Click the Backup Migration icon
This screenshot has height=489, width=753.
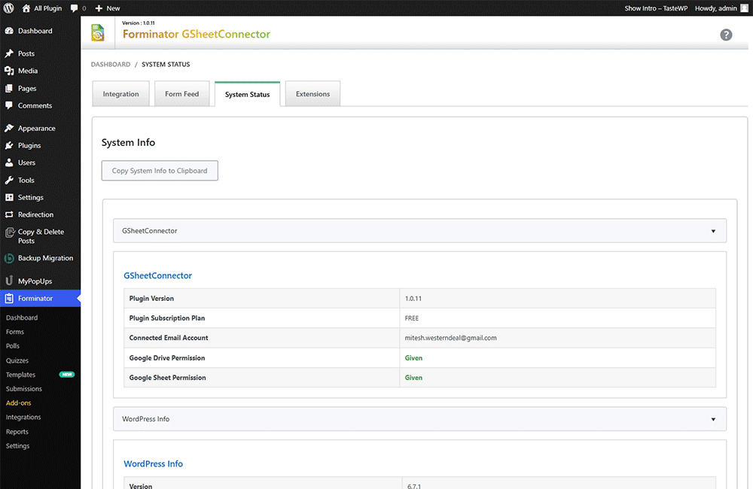[x=9, y=258]
